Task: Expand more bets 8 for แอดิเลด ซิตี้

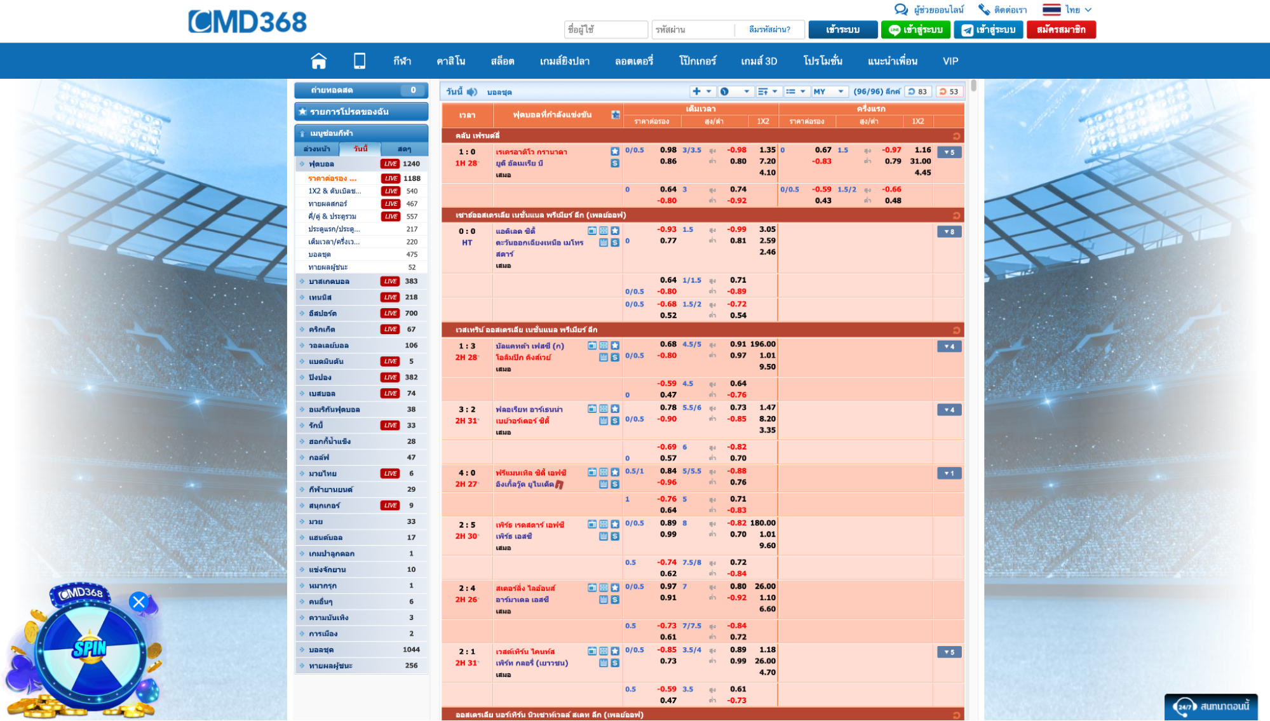Action: point(949,232)
